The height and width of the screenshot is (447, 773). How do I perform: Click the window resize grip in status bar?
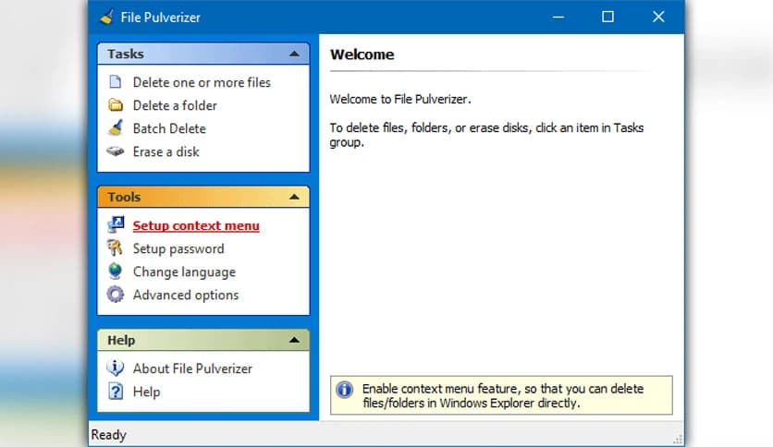[x=678, y=440]
